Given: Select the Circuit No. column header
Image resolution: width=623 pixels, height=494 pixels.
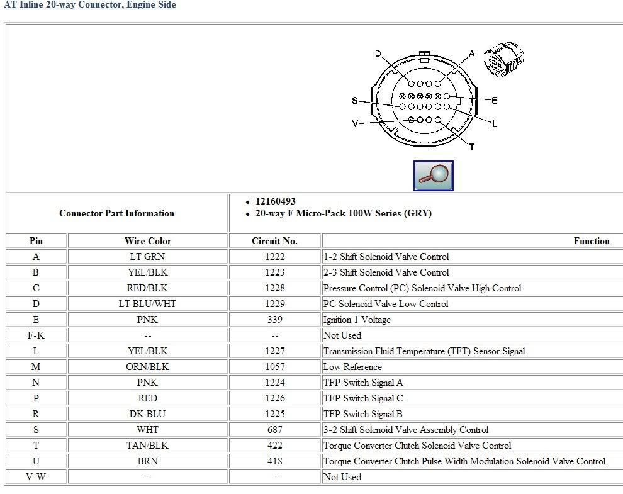Looking at the screenshot, I should [274, 240].
